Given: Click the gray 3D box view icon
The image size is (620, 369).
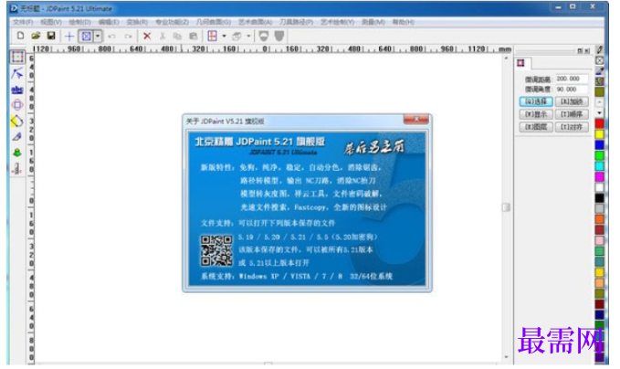Looking at the screenshot, I should 236,37.
